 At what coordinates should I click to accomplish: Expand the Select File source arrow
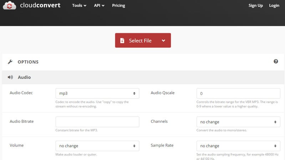coord(163,40)
